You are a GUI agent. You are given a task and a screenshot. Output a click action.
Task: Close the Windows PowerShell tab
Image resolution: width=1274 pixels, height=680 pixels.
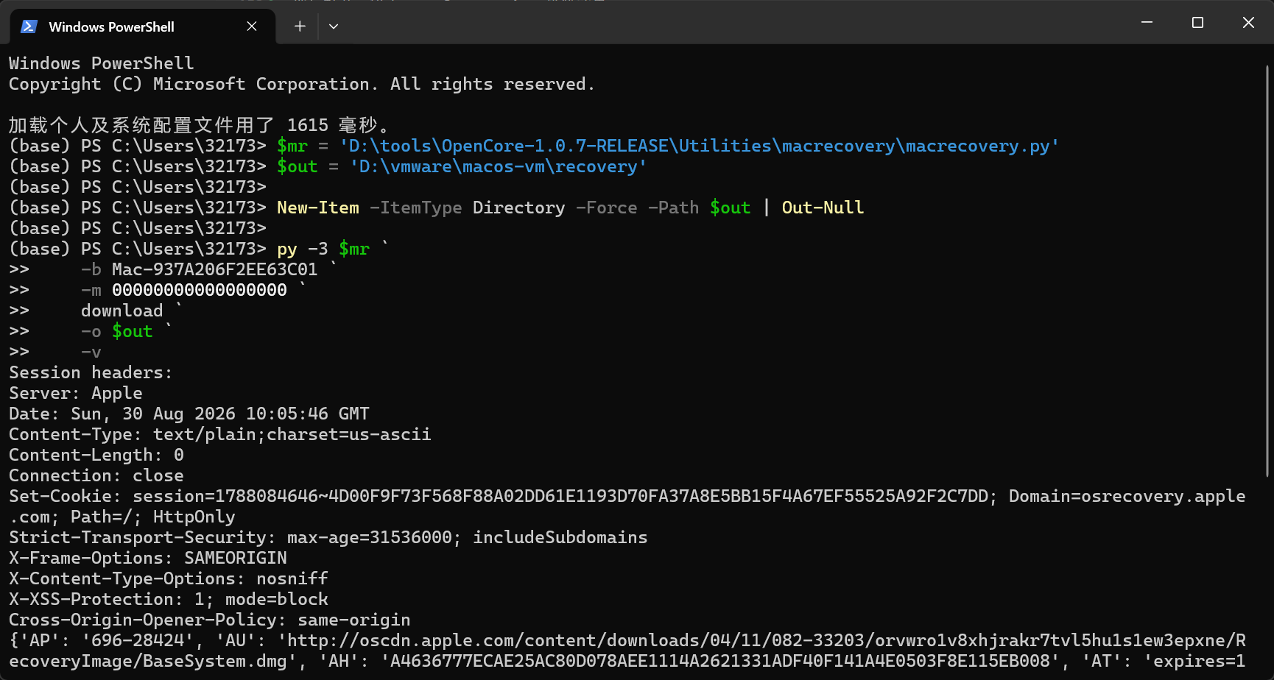coord(252,26)
